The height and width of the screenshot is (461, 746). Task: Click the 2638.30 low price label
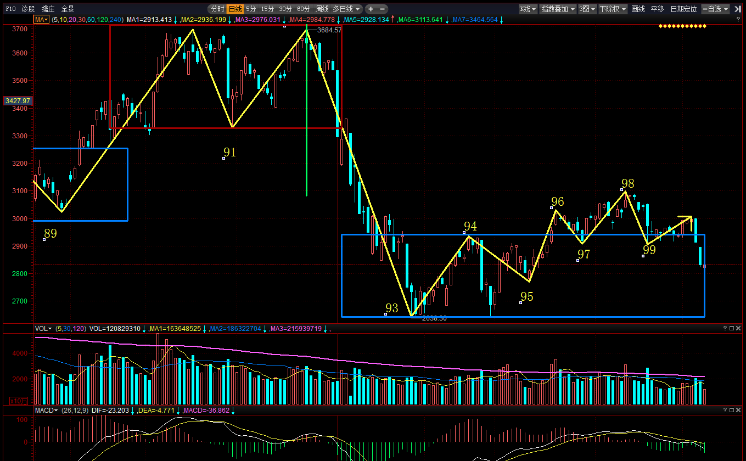pos(434,318)
